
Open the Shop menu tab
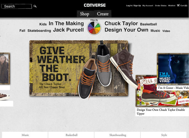pos(85,14)
